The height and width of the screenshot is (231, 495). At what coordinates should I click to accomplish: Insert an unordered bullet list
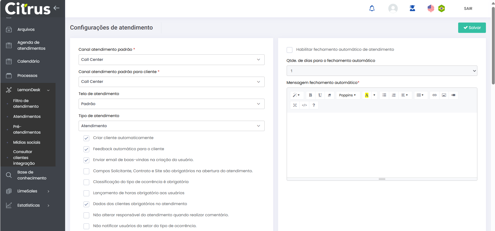pos(384,95)
